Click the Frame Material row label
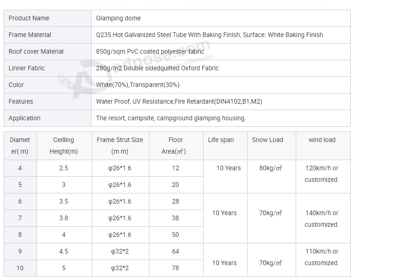Screen dimensions: 410x279 (x=30, y=35)
